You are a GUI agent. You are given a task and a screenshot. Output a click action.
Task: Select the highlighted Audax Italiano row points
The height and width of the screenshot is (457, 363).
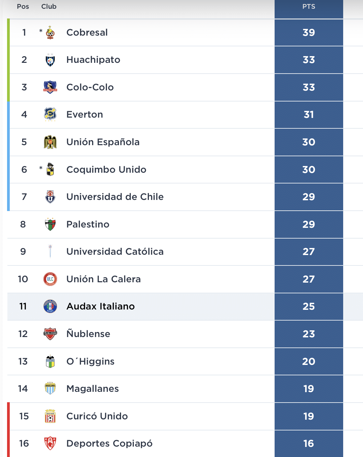tap(309, 306)
